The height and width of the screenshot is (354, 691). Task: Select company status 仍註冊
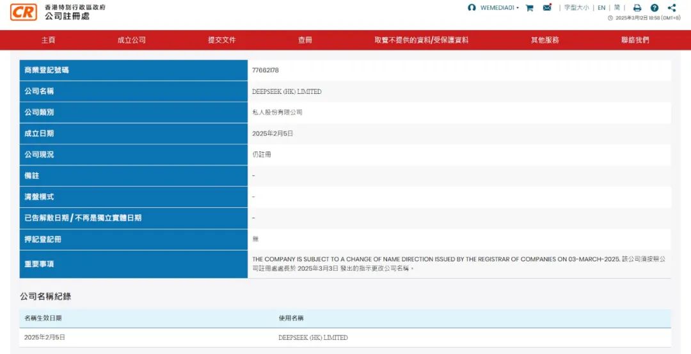262,155
